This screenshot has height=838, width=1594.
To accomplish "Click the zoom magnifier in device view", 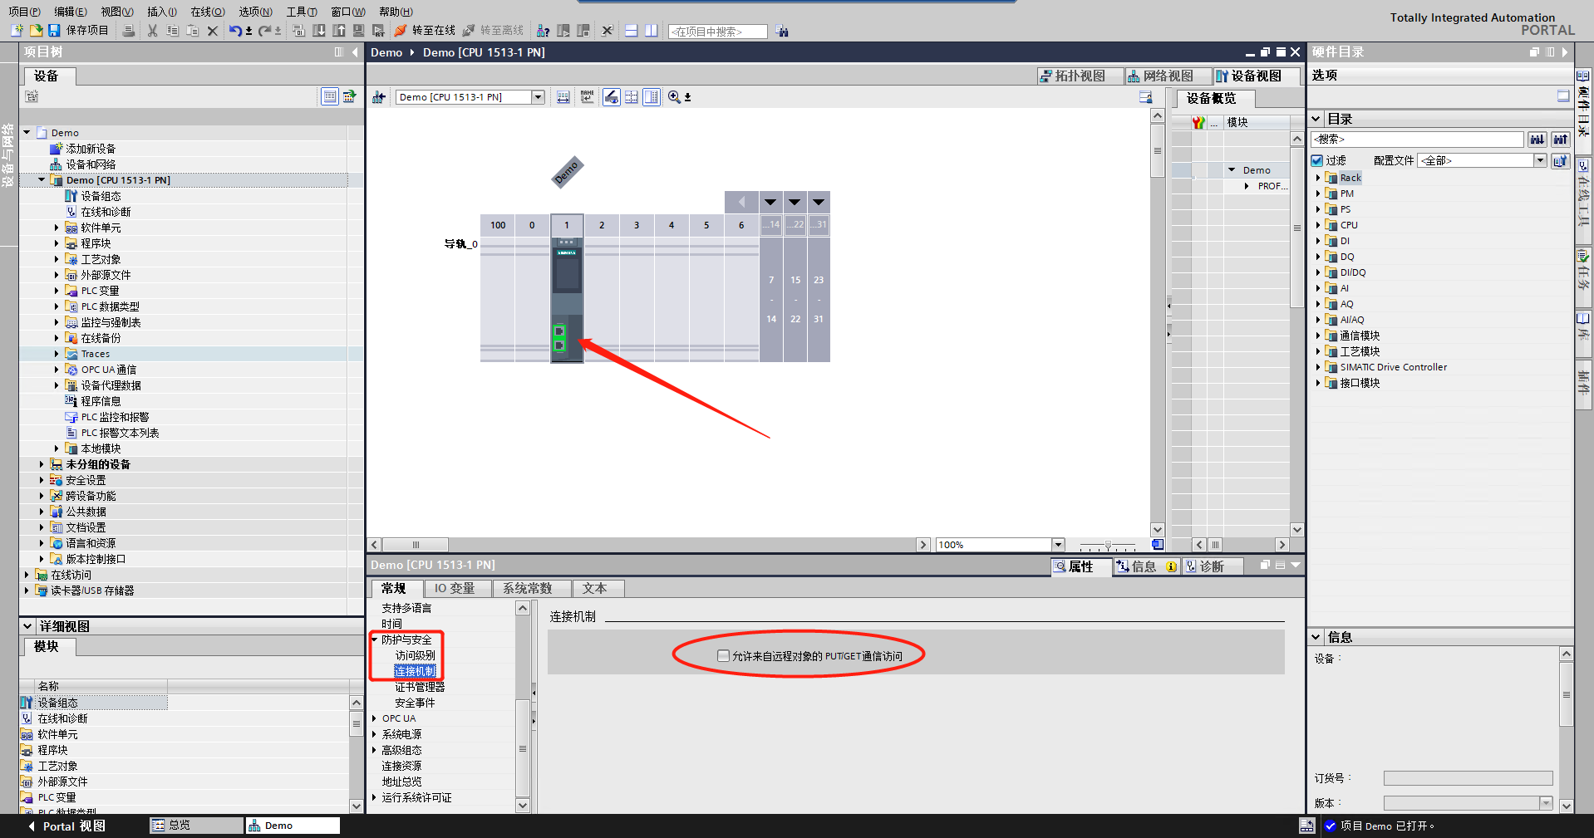I will (674, 97).
